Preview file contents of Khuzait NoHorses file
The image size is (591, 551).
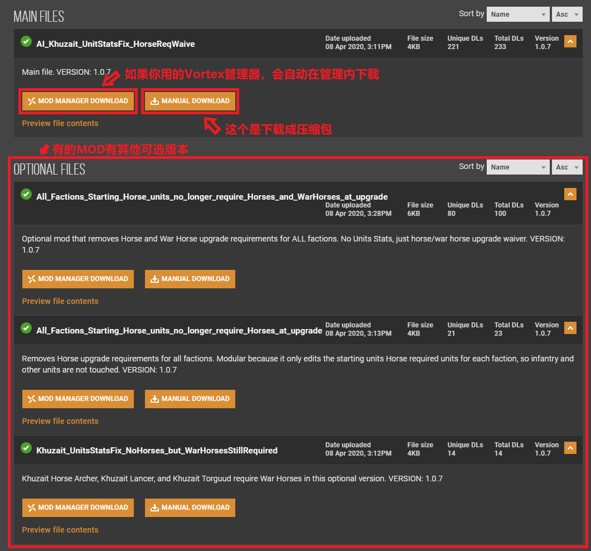[x=60, y=530]
